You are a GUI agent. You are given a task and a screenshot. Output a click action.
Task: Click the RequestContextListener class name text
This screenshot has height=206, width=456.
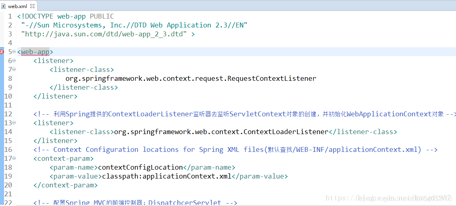coord(191,79)
